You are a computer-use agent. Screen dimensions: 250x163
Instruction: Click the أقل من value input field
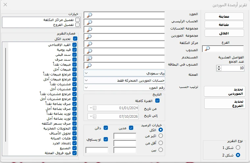pos(125,143)
